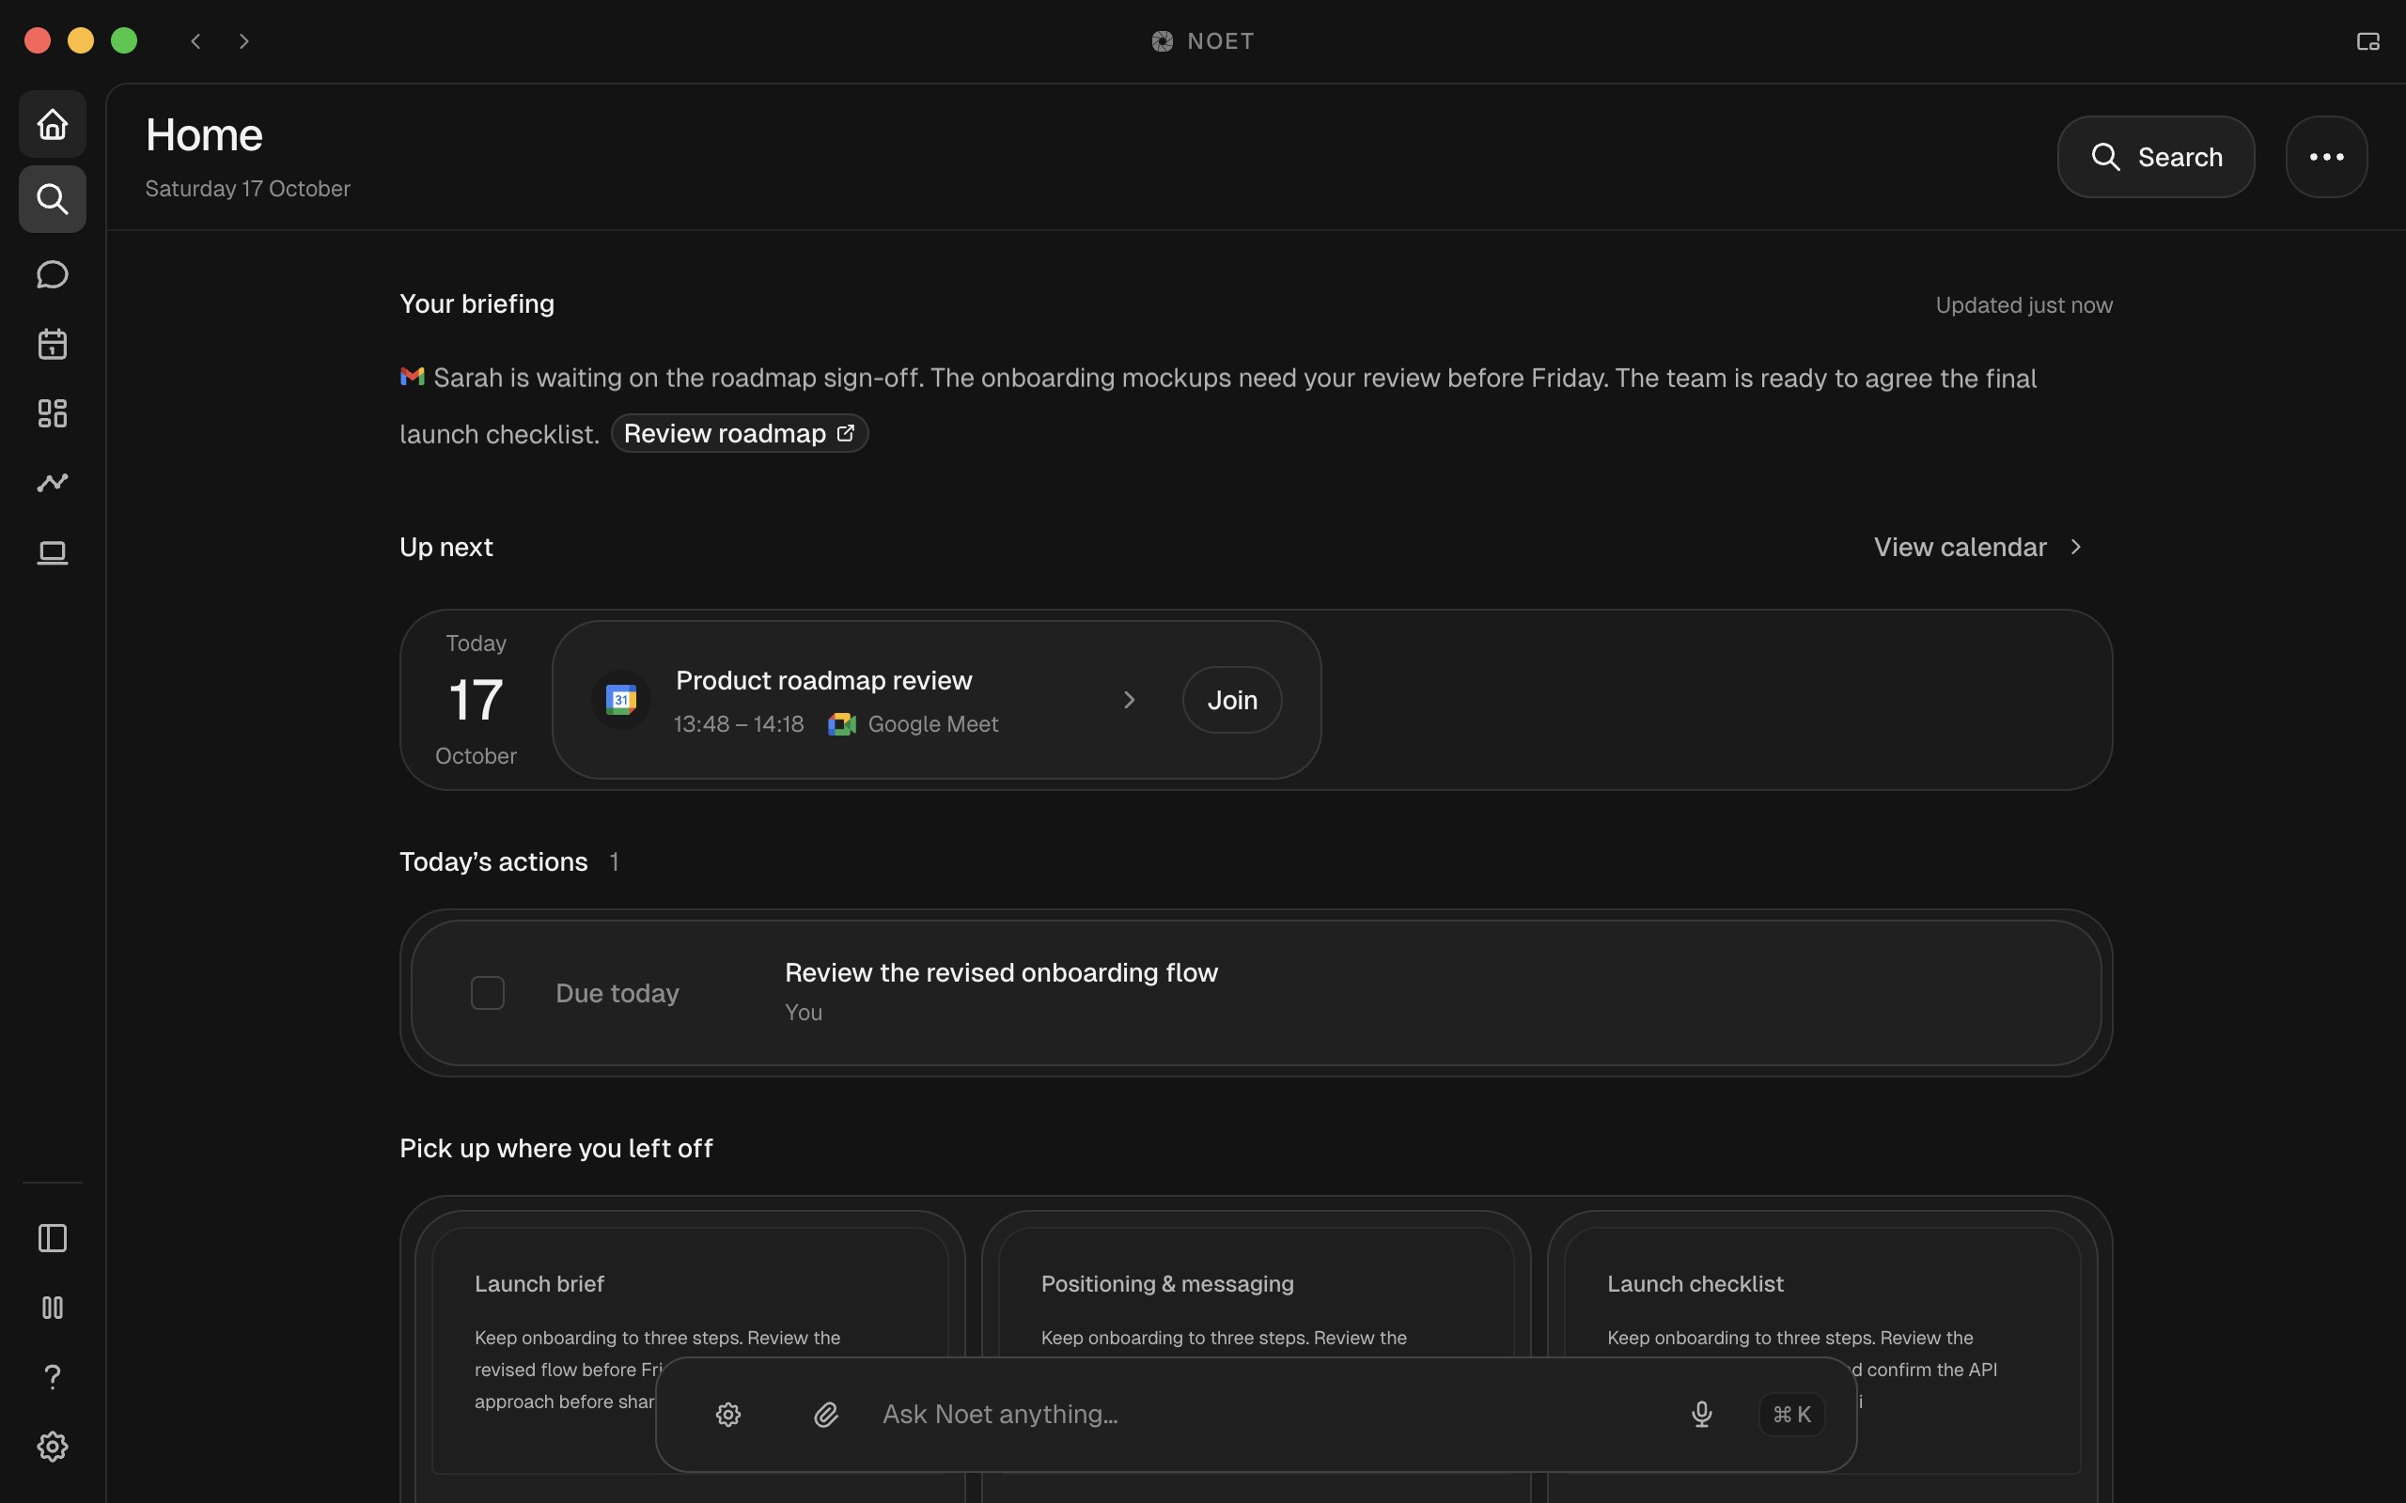Image resolution: width=2406 pixels, height=1503 pixels.
Task: Click the Product roadmap review title
Action: coord(823,680)
